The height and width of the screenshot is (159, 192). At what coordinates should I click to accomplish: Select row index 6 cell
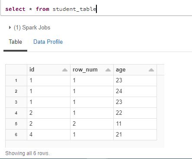[16, 135]
